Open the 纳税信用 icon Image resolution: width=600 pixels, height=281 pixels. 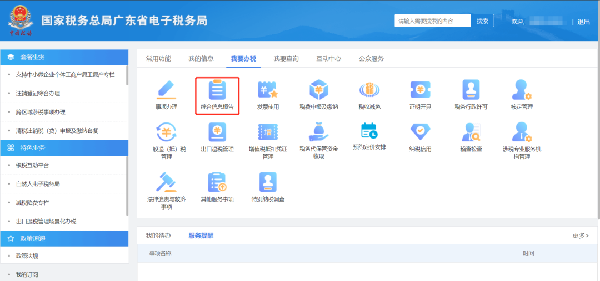click(420, 133)
